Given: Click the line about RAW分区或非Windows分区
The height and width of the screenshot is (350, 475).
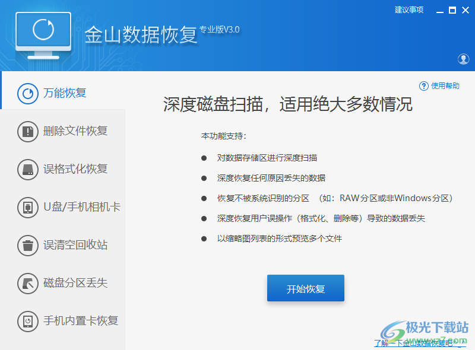Looking at the screenshot, I should [335, 198].
